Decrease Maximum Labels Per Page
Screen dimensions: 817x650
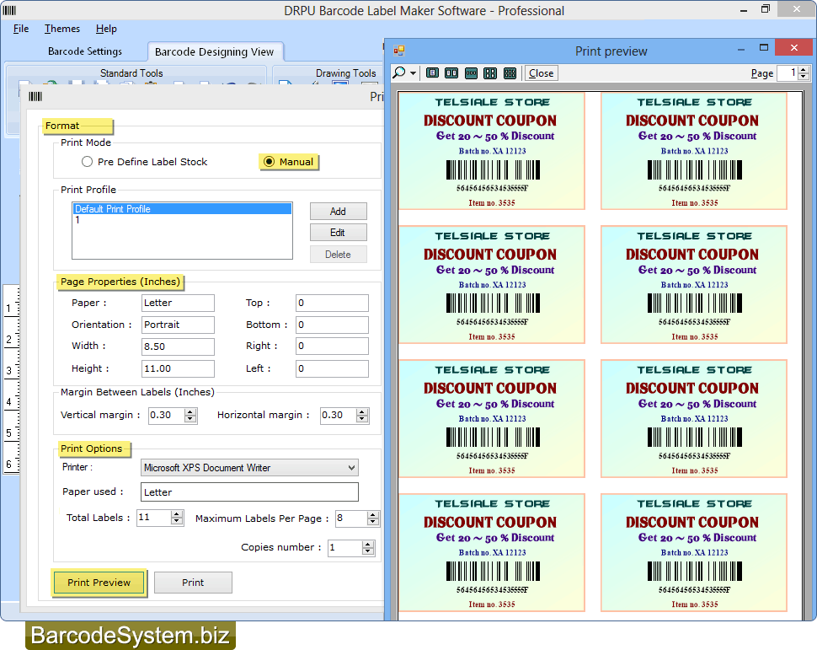coord(372,522)
